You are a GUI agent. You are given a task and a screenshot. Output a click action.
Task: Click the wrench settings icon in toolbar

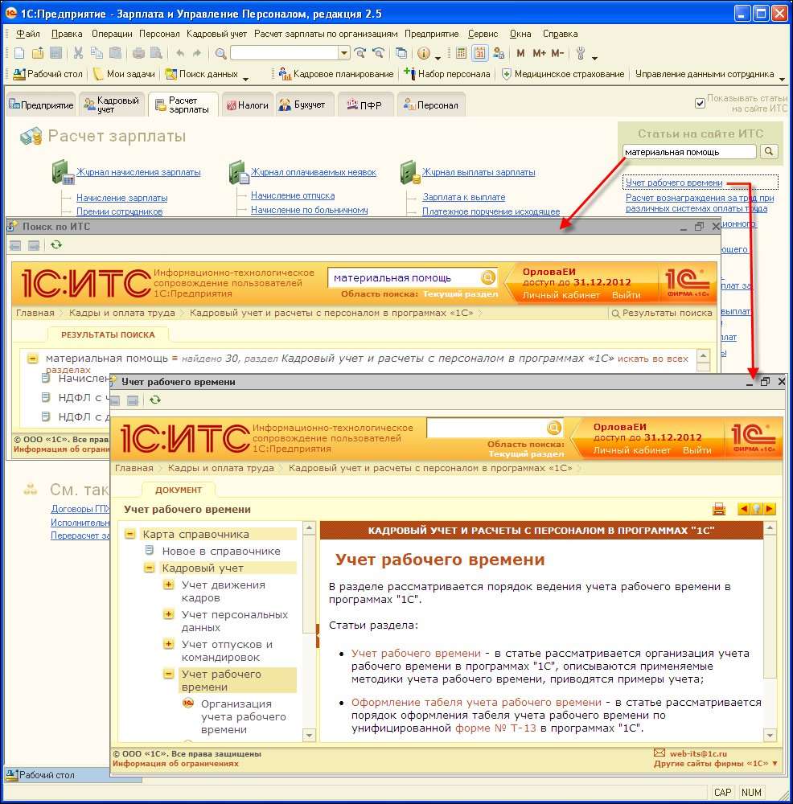click(x=581, y=53)
